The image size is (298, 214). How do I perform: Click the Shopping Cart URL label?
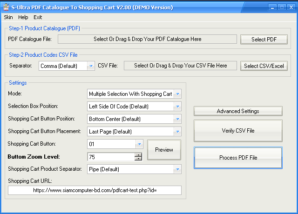[30, 181]
